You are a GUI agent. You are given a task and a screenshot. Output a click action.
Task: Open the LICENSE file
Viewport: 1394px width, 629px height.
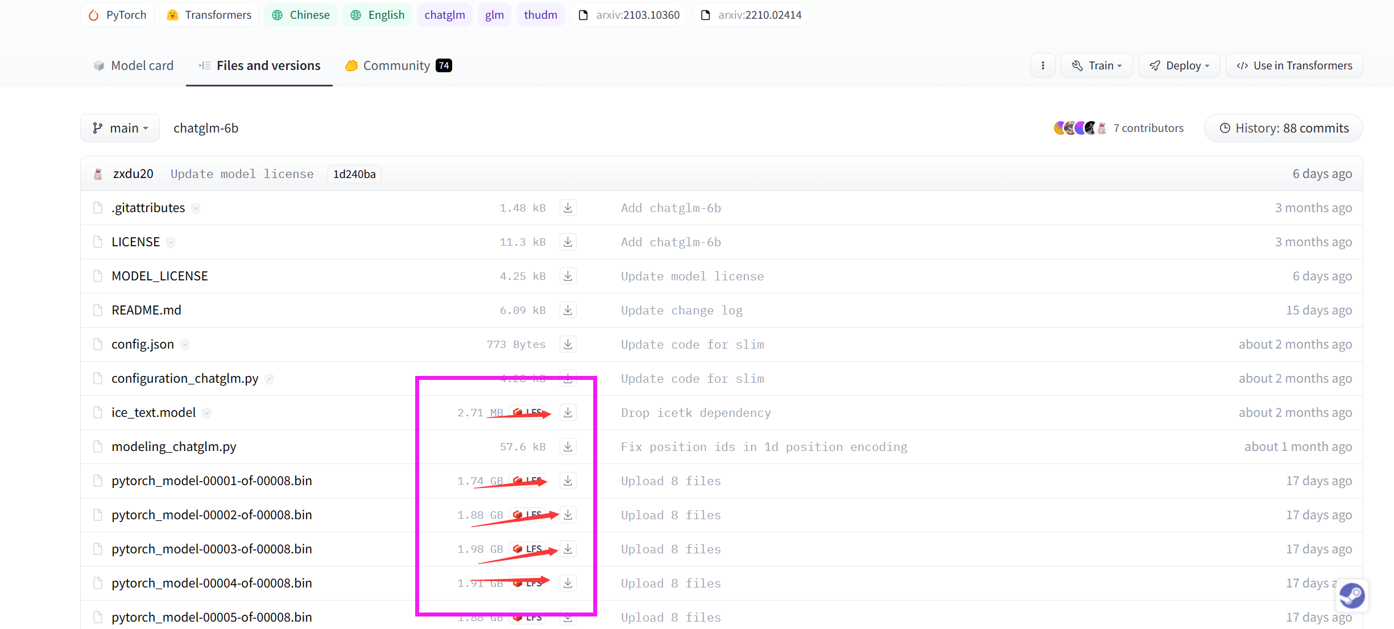click(x=135, y=242)
